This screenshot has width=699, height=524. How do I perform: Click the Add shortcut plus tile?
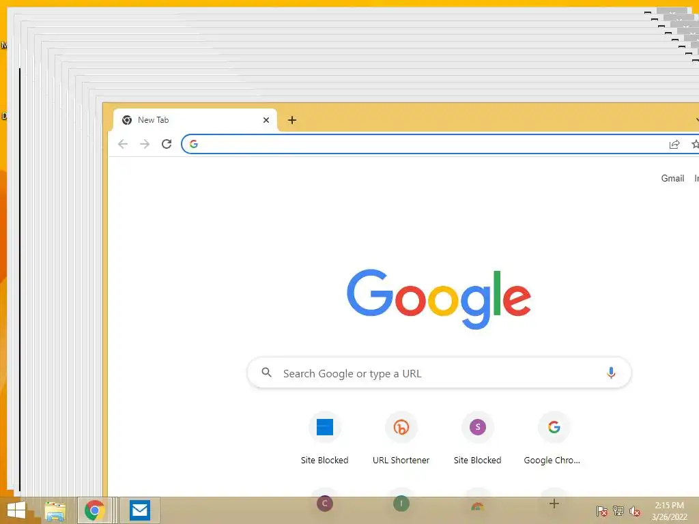tap(554, 504)
